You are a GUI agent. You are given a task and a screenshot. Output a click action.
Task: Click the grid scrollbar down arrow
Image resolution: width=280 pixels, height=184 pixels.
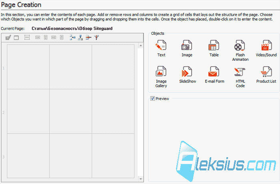(141, 179)
